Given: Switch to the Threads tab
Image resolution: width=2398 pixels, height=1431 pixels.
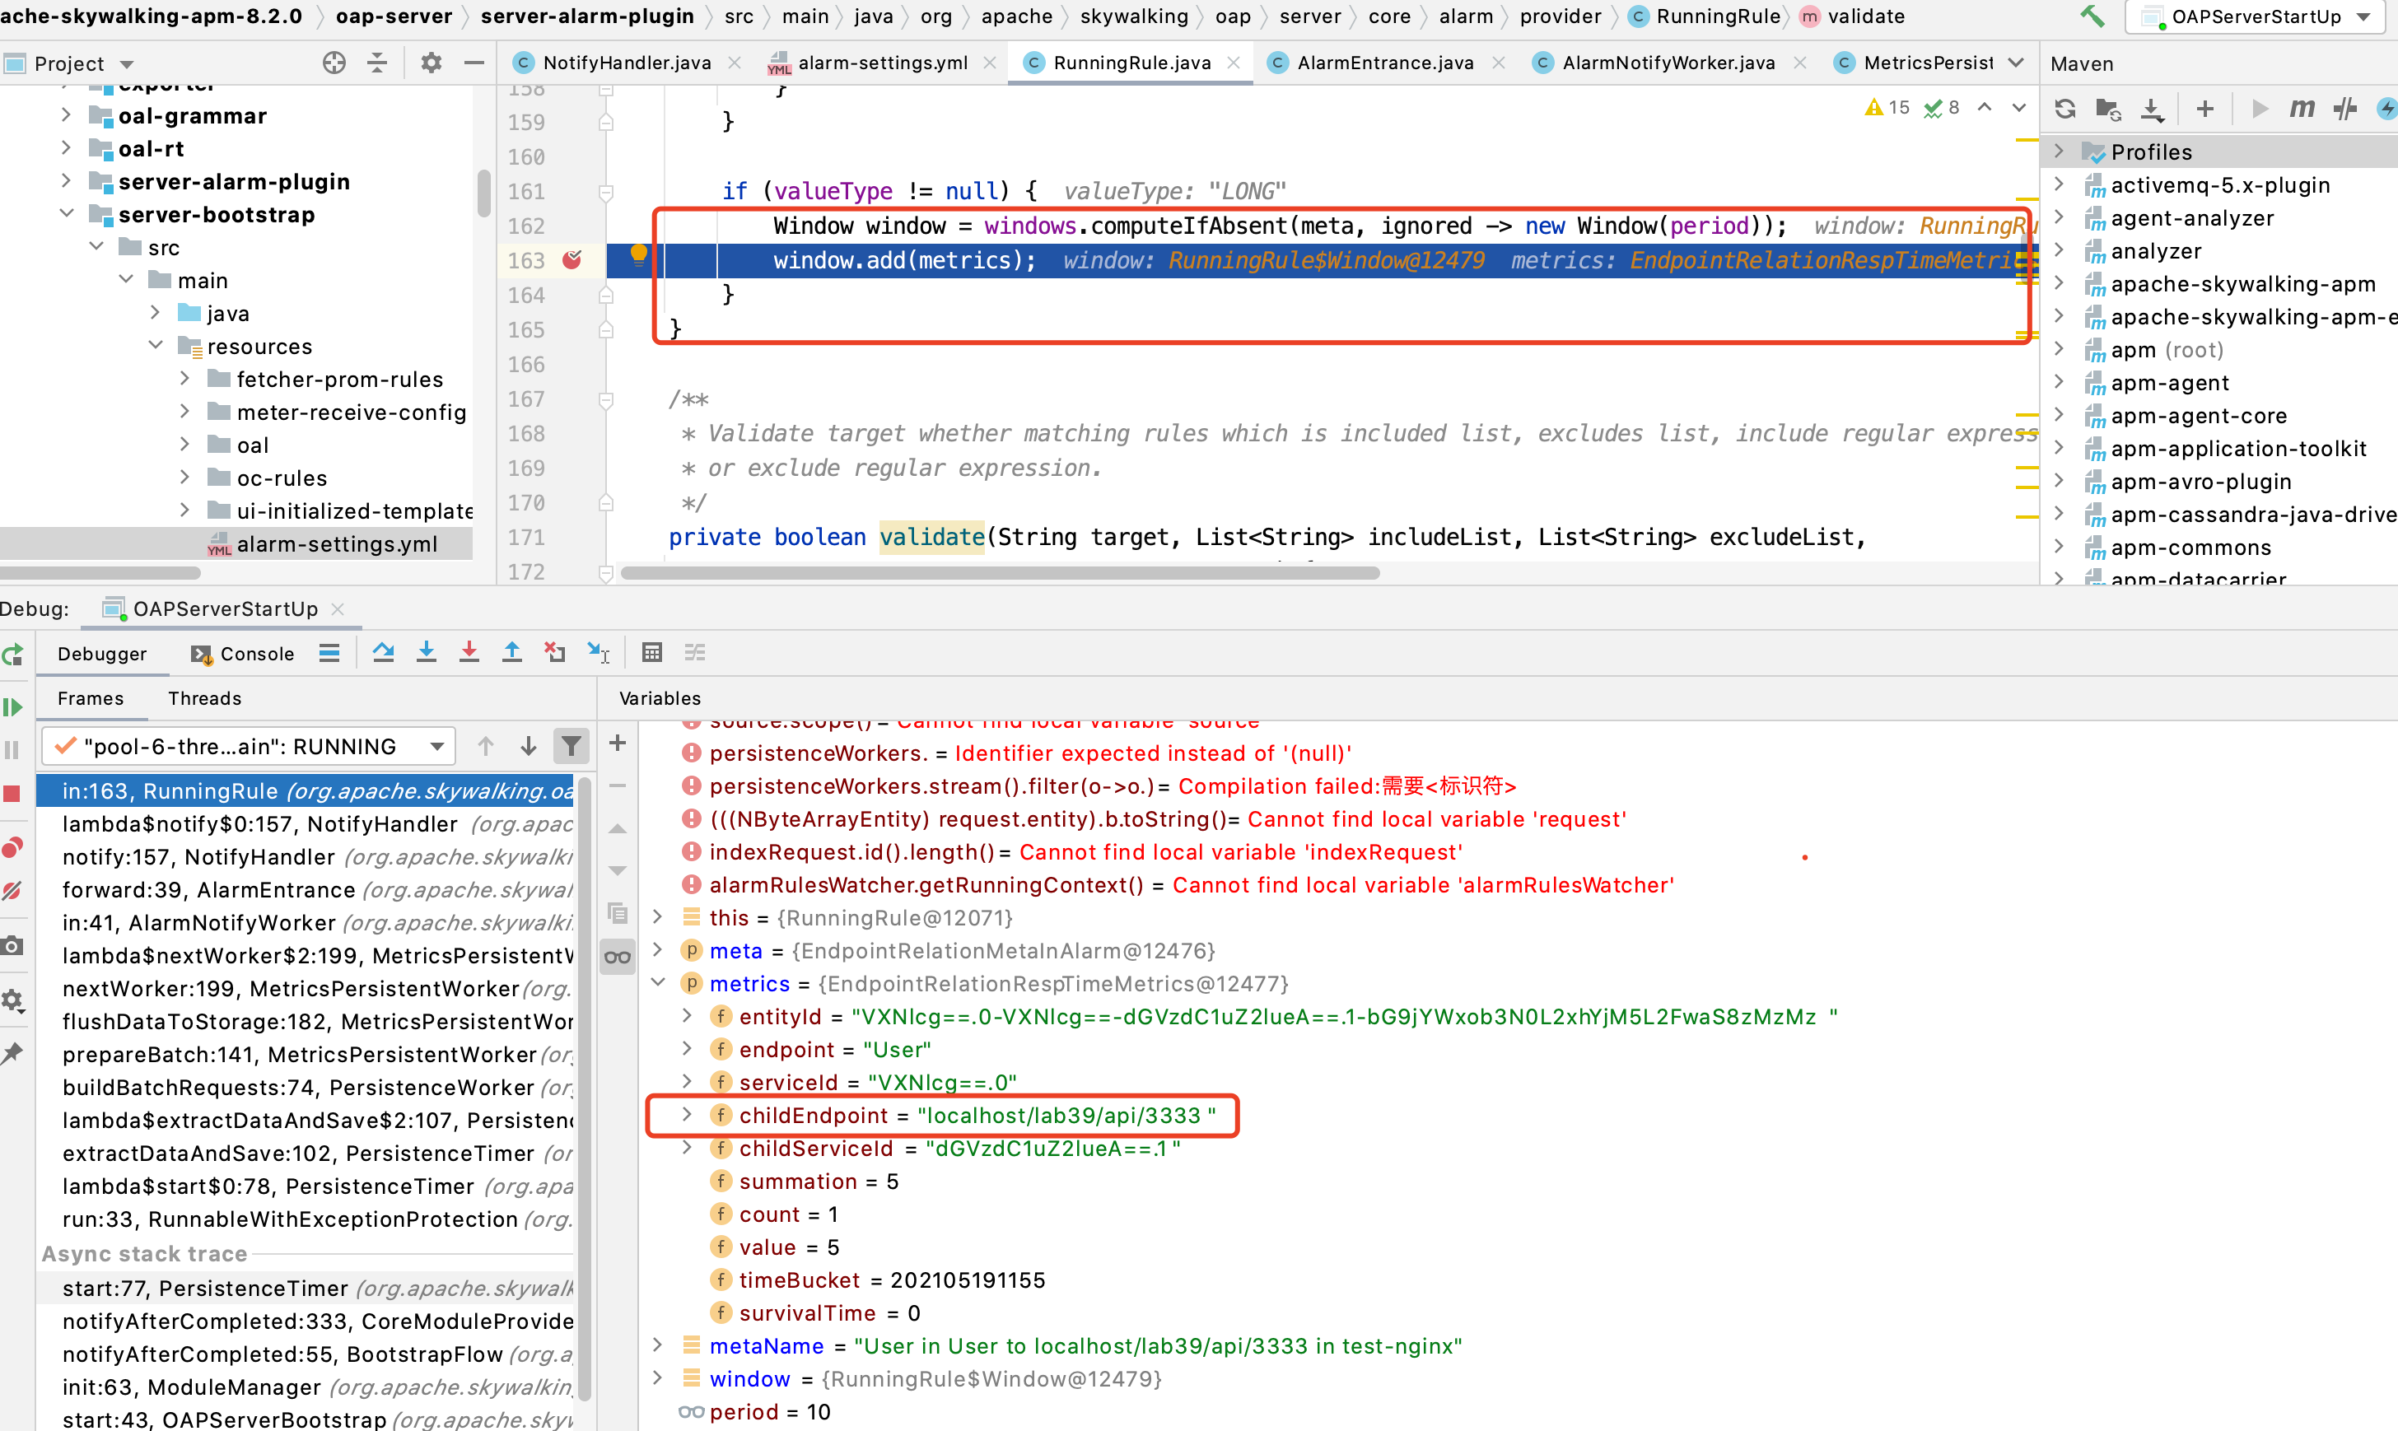Looking at the screenshot, I should [x=203, y=698].
